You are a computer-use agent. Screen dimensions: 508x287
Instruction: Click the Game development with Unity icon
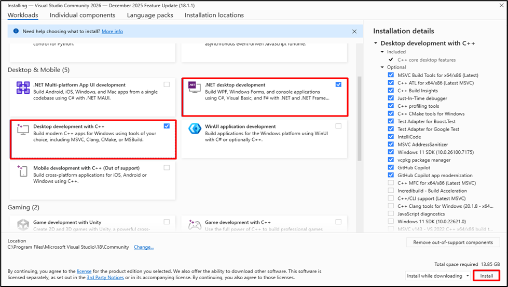pos(23,225)
